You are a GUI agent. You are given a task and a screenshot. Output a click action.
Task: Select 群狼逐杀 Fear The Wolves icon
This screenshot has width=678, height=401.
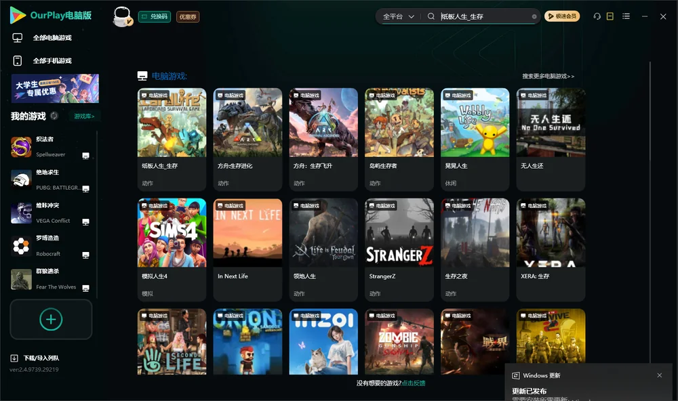pos(21,279)
